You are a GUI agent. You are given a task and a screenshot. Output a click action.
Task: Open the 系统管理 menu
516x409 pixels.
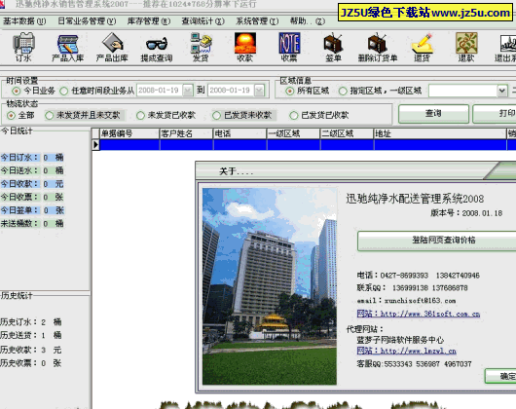[x=257, y=21]
